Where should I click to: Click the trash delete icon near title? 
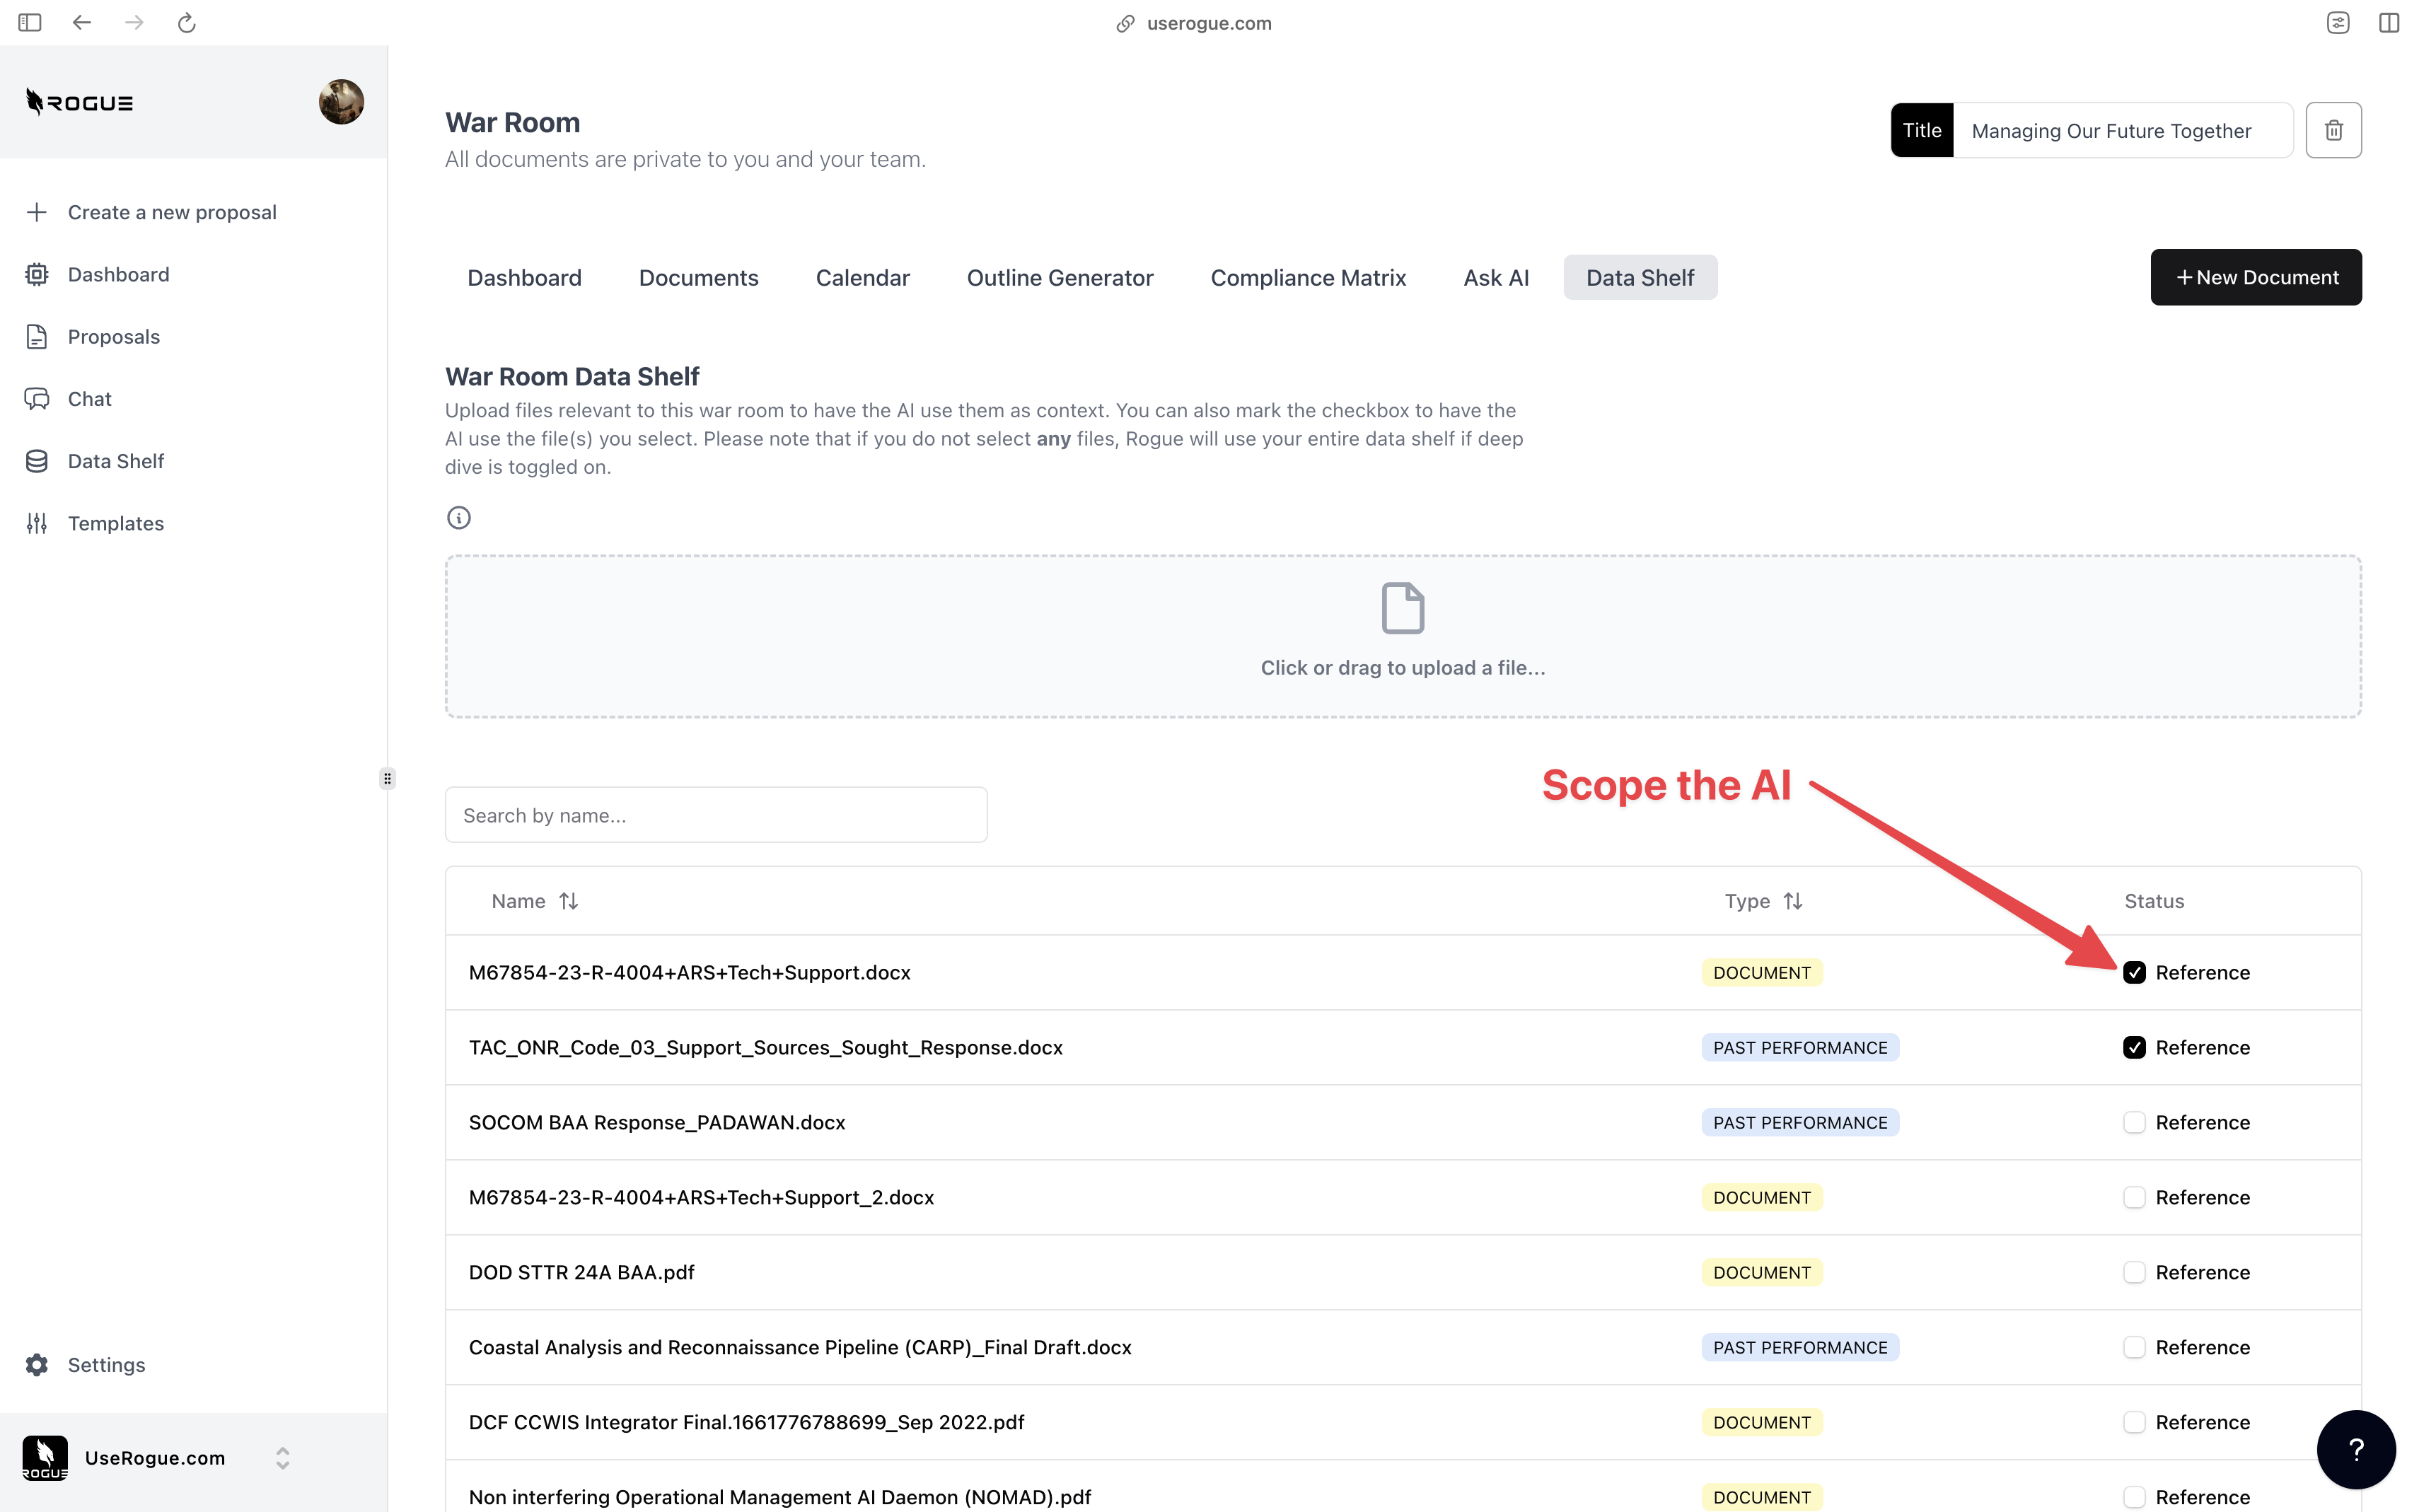pos(2333,130)
